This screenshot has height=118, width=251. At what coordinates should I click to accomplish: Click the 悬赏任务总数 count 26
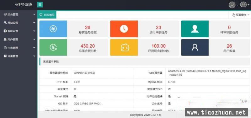pyautogui.click(x=88, y=27)
